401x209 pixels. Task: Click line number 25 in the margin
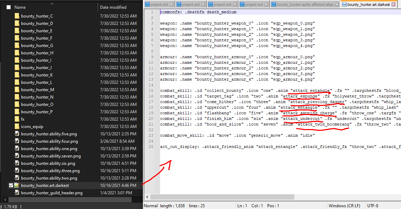click(x=151, y=147)
